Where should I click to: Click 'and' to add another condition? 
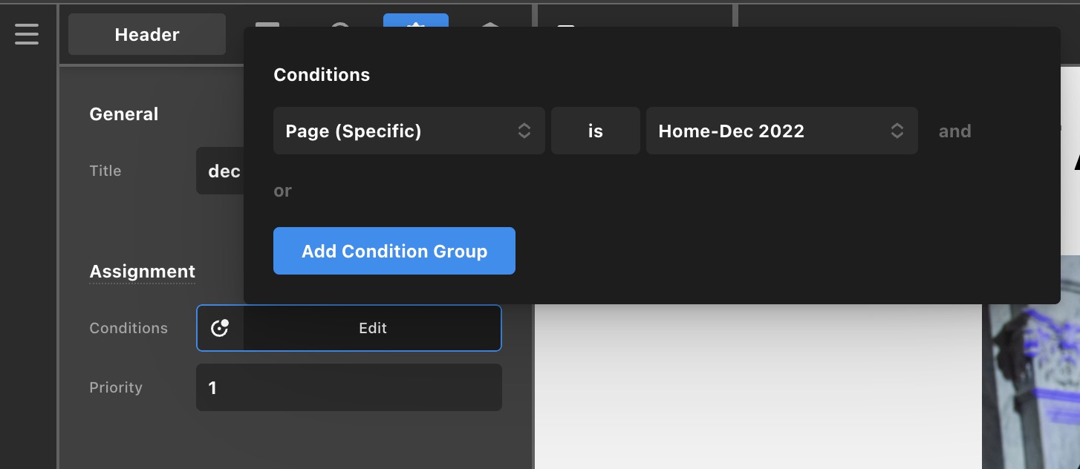coord(954,131)
